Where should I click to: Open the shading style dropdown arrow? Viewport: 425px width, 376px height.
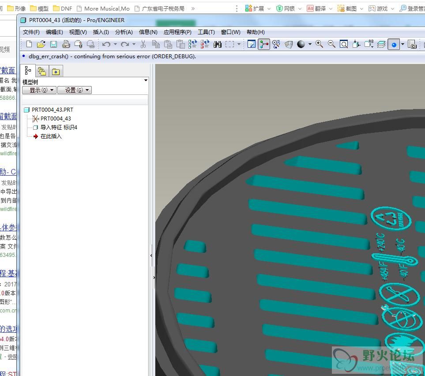(310, 44)
